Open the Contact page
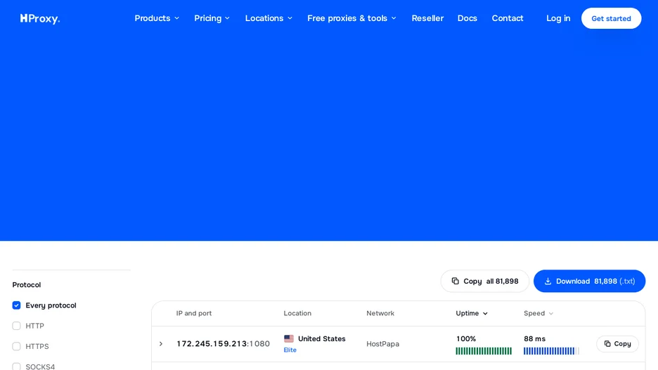Viewport: 658px width, 370px height. (508, 18)
